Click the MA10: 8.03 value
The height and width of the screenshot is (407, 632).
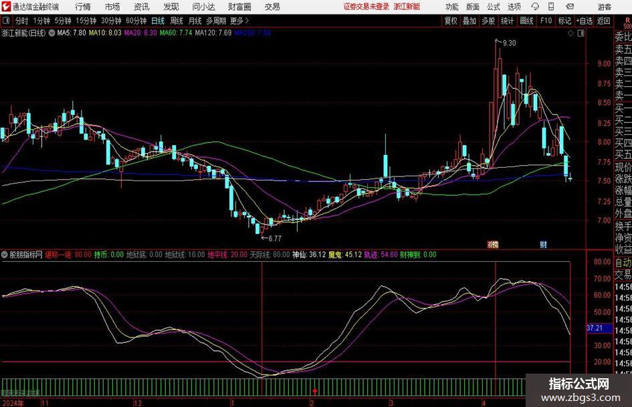point(105,33)
